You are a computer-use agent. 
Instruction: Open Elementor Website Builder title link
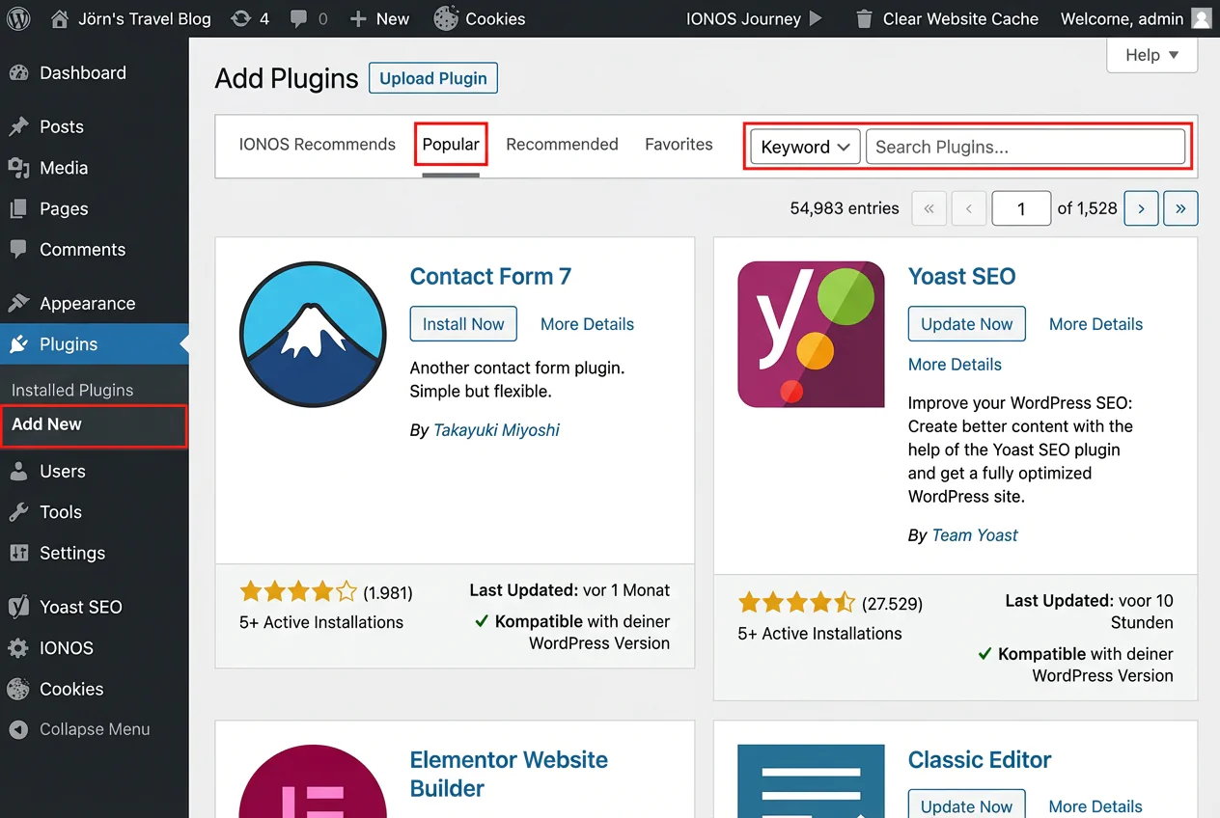(509, 774)
